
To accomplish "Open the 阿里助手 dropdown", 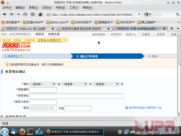I will pyautogui.click(x=117, y=34).
